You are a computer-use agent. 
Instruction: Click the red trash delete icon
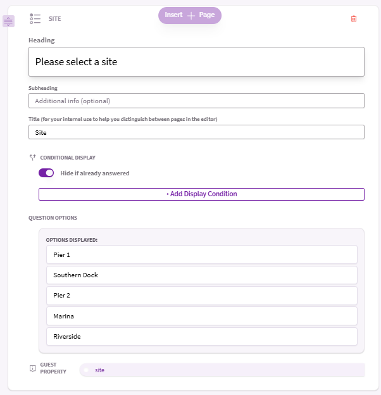point(354,19)
